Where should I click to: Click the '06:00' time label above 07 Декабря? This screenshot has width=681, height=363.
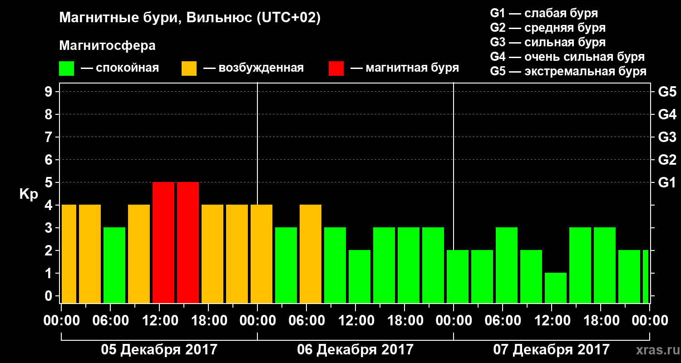503,321
